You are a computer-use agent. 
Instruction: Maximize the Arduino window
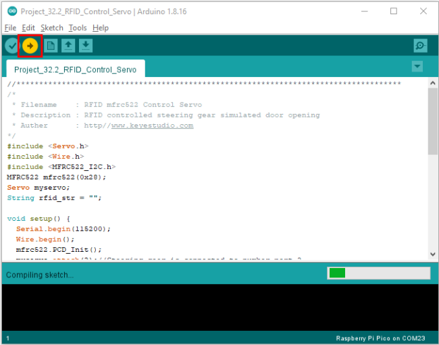coord(394,11)
